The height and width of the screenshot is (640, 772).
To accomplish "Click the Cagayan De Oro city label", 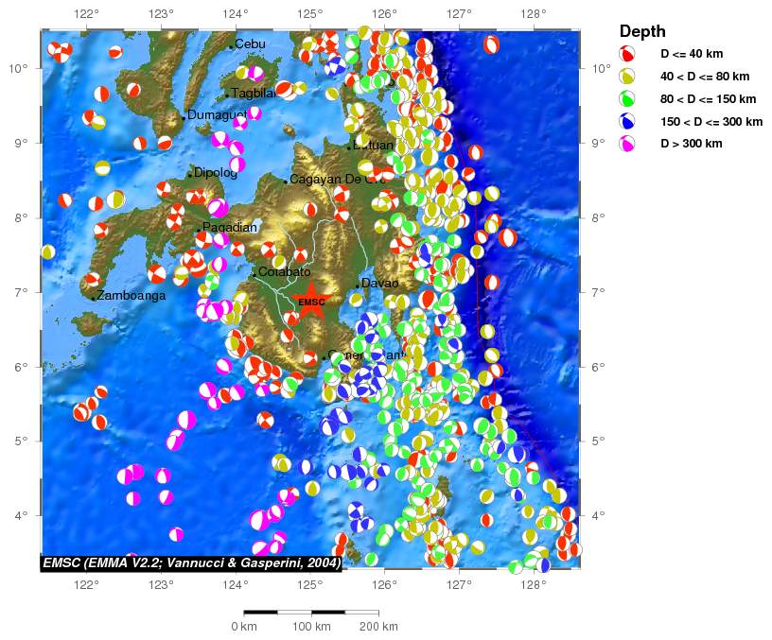I will pos(336,180).
